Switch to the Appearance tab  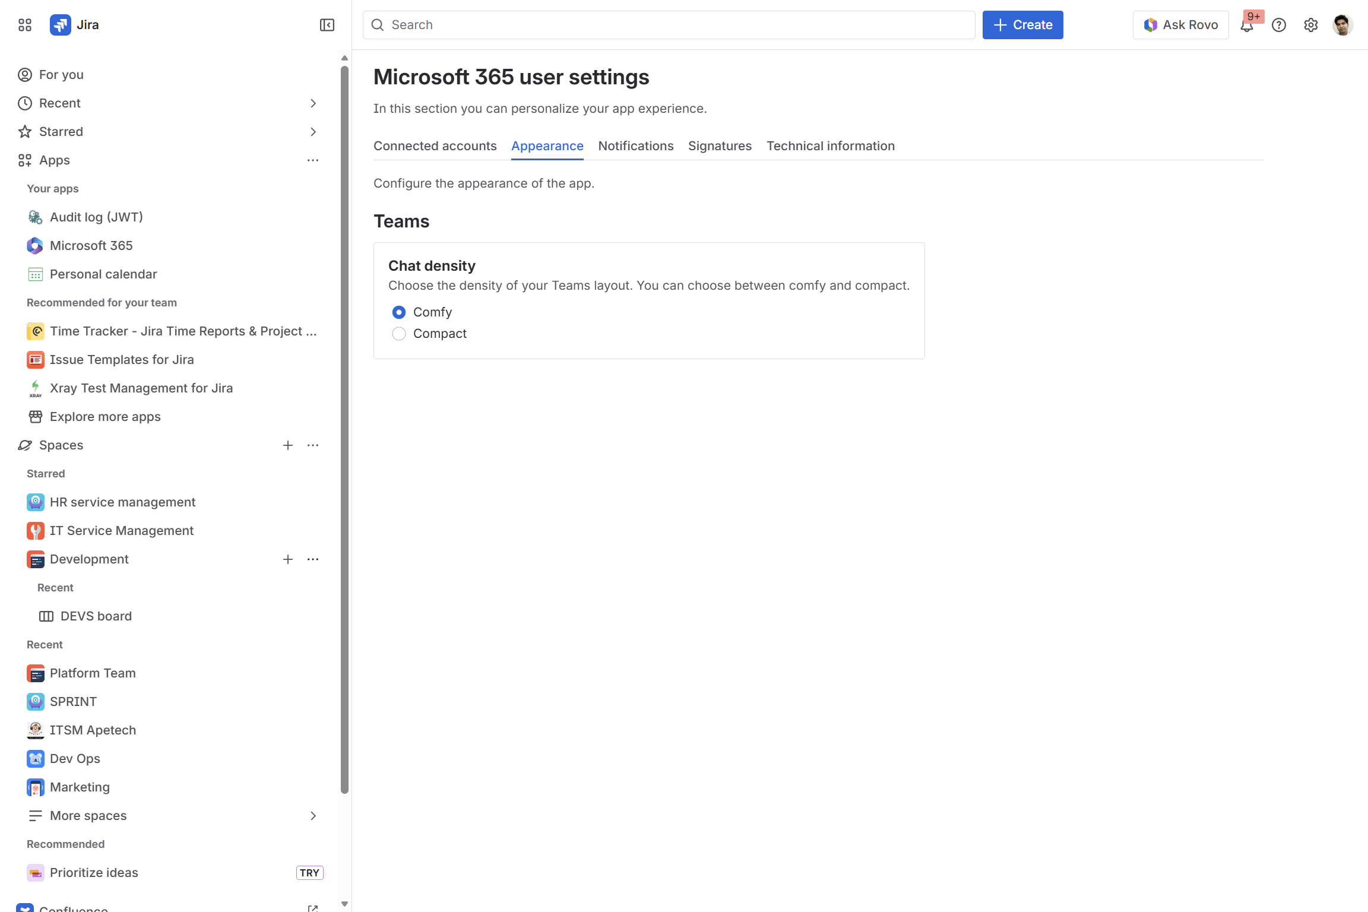(x=547, y=146)
